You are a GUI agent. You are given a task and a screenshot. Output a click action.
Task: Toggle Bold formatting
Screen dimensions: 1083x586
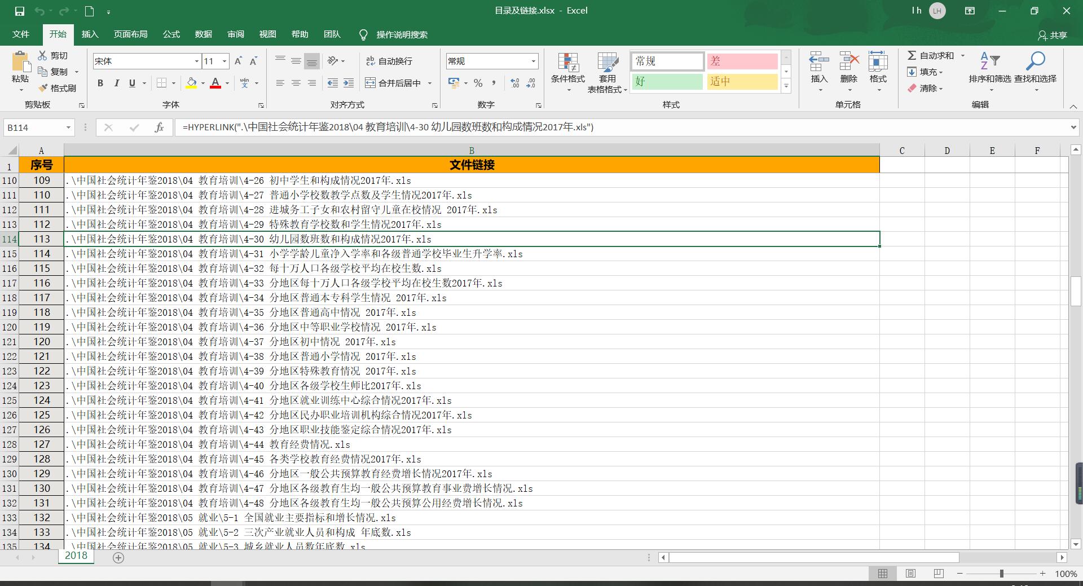click(100, 83)
